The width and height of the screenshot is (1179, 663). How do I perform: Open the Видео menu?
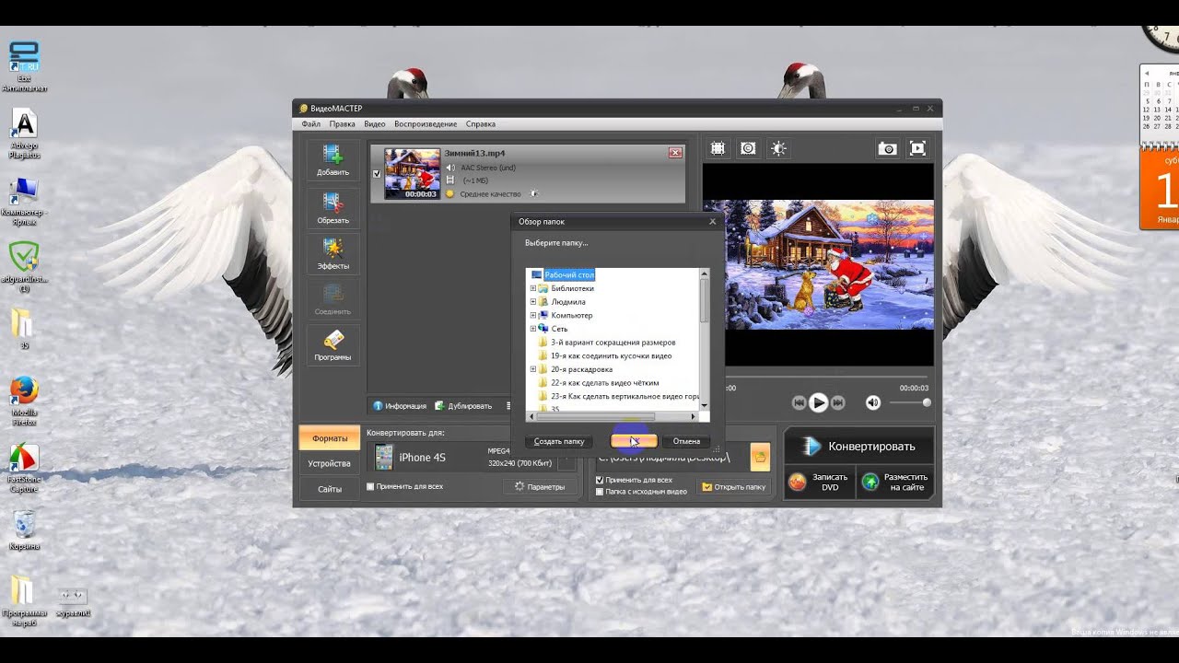tap(375, 123)
